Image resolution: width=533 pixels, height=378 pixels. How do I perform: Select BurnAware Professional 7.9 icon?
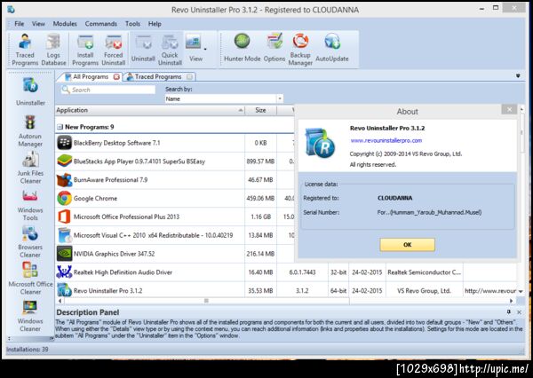(64, 179)
